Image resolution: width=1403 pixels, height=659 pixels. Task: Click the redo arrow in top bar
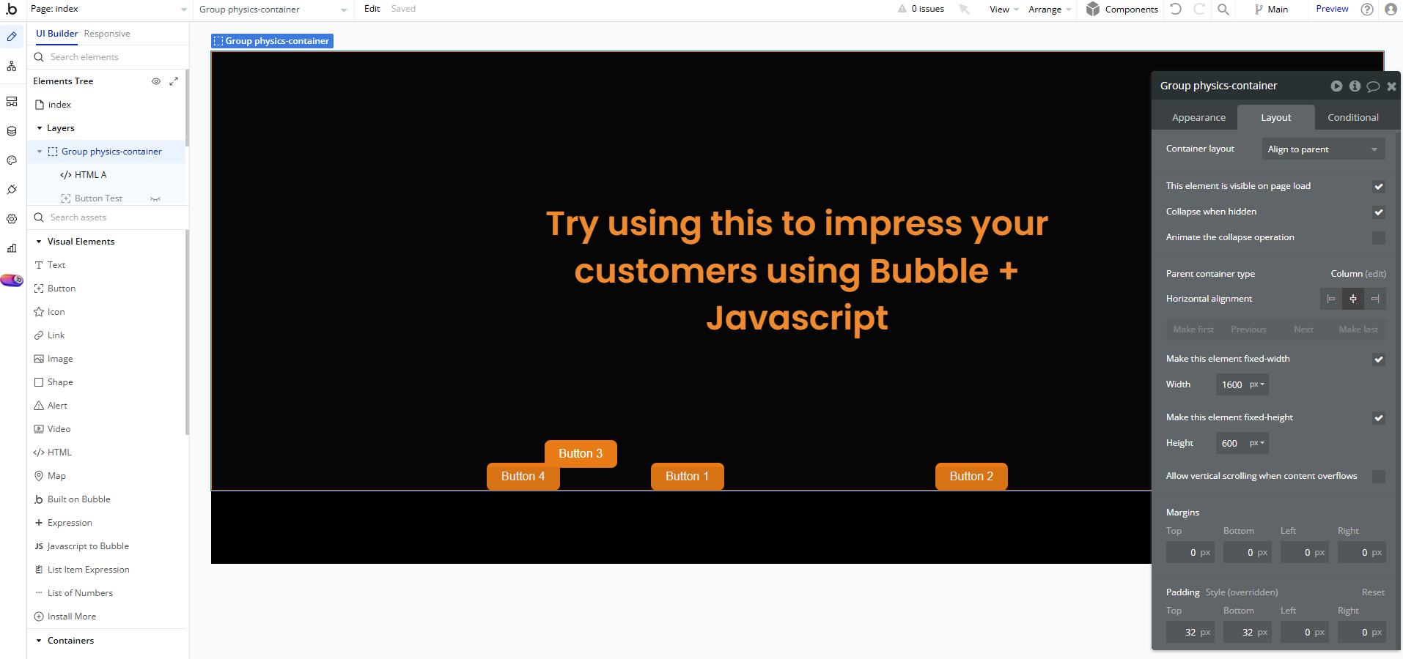1199,9
